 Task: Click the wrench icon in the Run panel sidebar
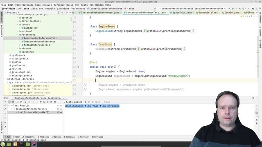(5, 109)
